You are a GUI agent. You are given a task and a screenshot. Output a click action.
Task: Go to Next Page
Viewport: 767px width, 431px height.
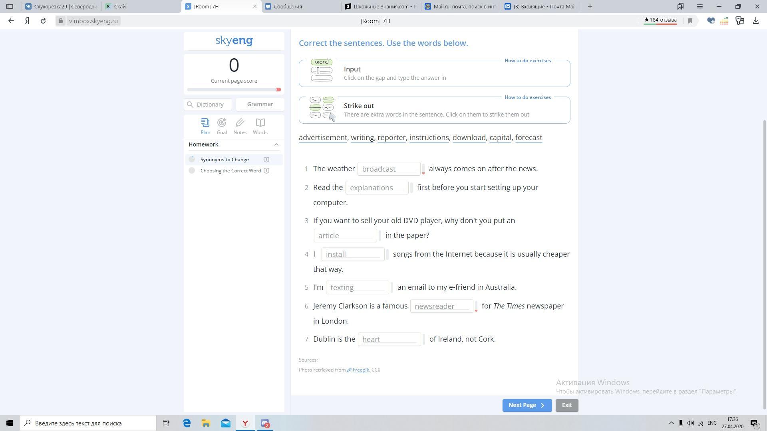(x=527, y=405)
